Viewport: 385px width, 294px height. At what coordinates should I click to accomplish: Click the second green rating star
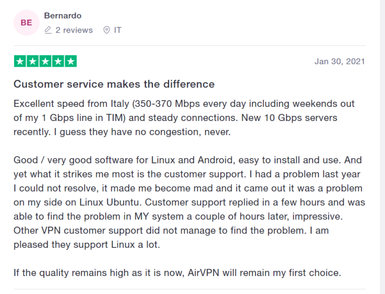[x=33, y=62]
